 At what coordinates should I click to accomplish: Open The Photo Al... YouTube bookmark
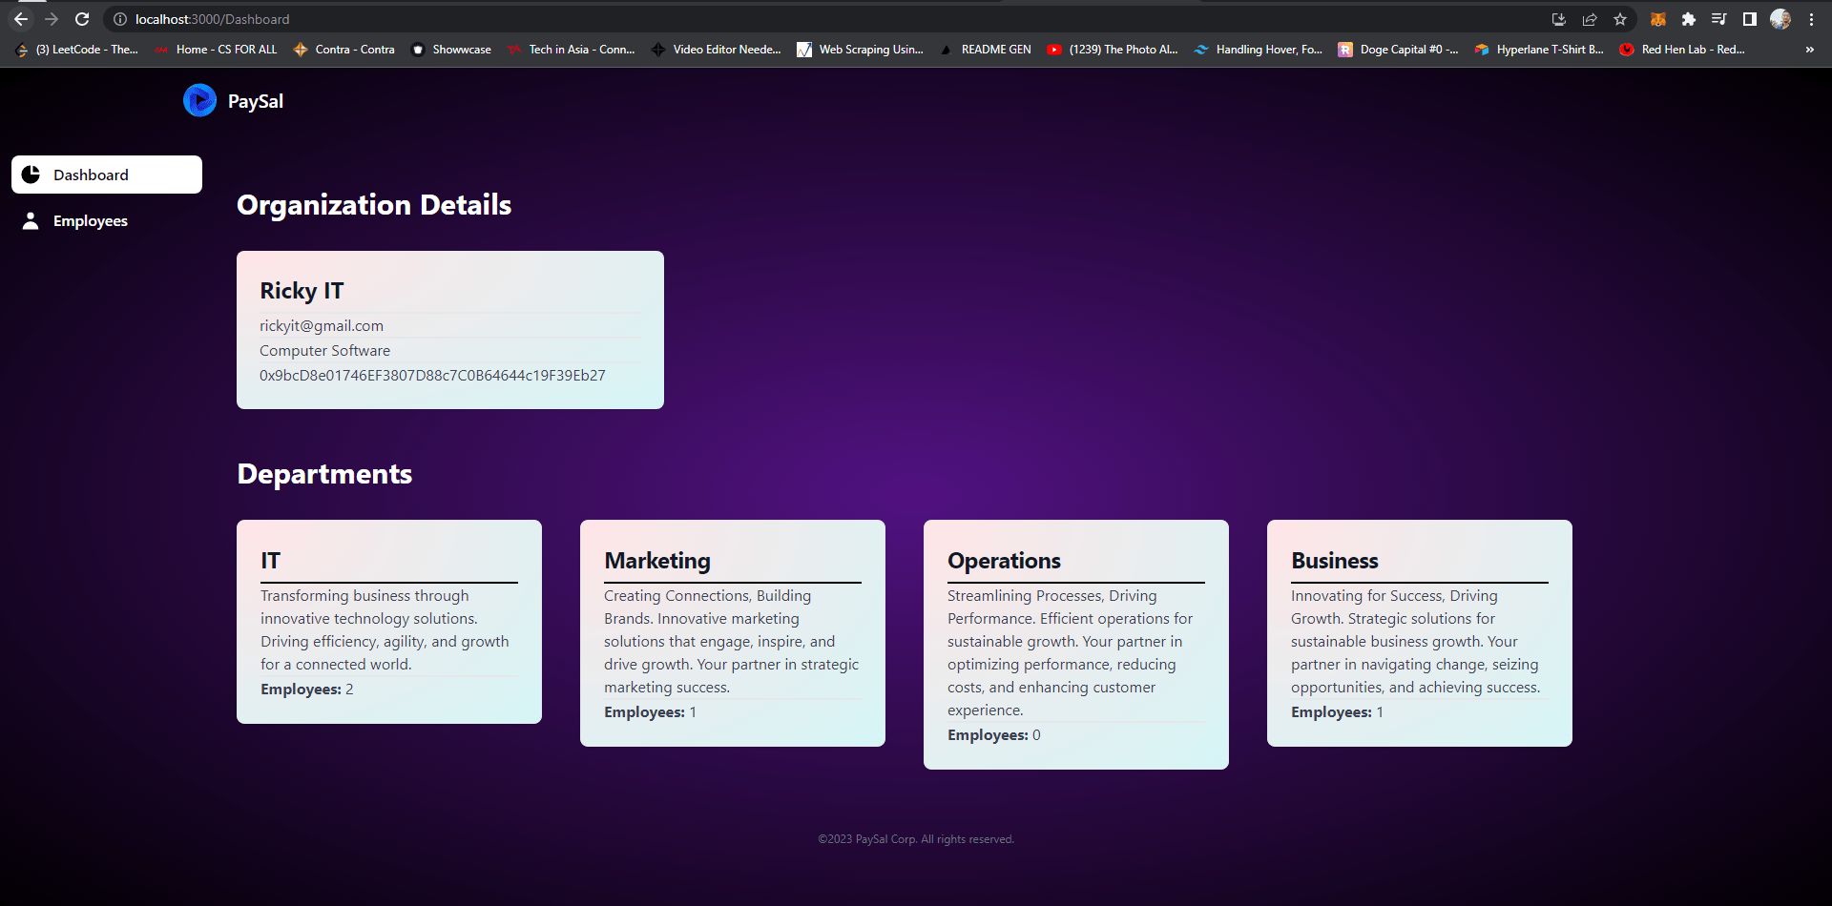[x=1113, y=50]
